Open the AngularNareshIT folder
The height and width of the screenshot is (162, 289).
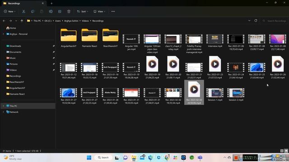(69, 38)
